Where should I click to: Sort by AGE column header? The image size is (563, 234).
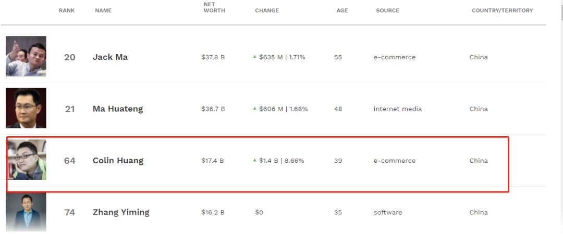(342, 10)
